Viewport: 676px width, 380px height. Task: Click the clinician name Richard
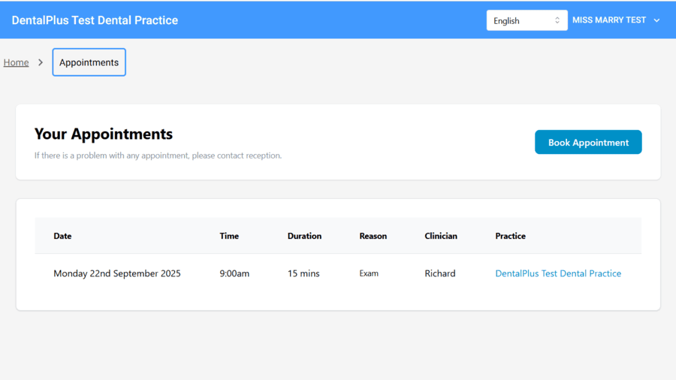pyautogui.click(x=439, y=273)
